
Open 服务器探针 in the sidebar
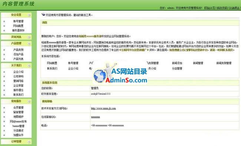click(18, 30)
